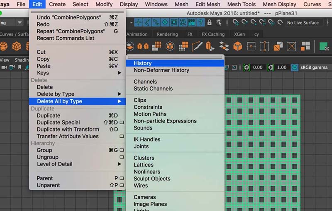
Task: Select the Mirror geometry shelf icon
Action: pyautogui.click(x=143, y=46)
